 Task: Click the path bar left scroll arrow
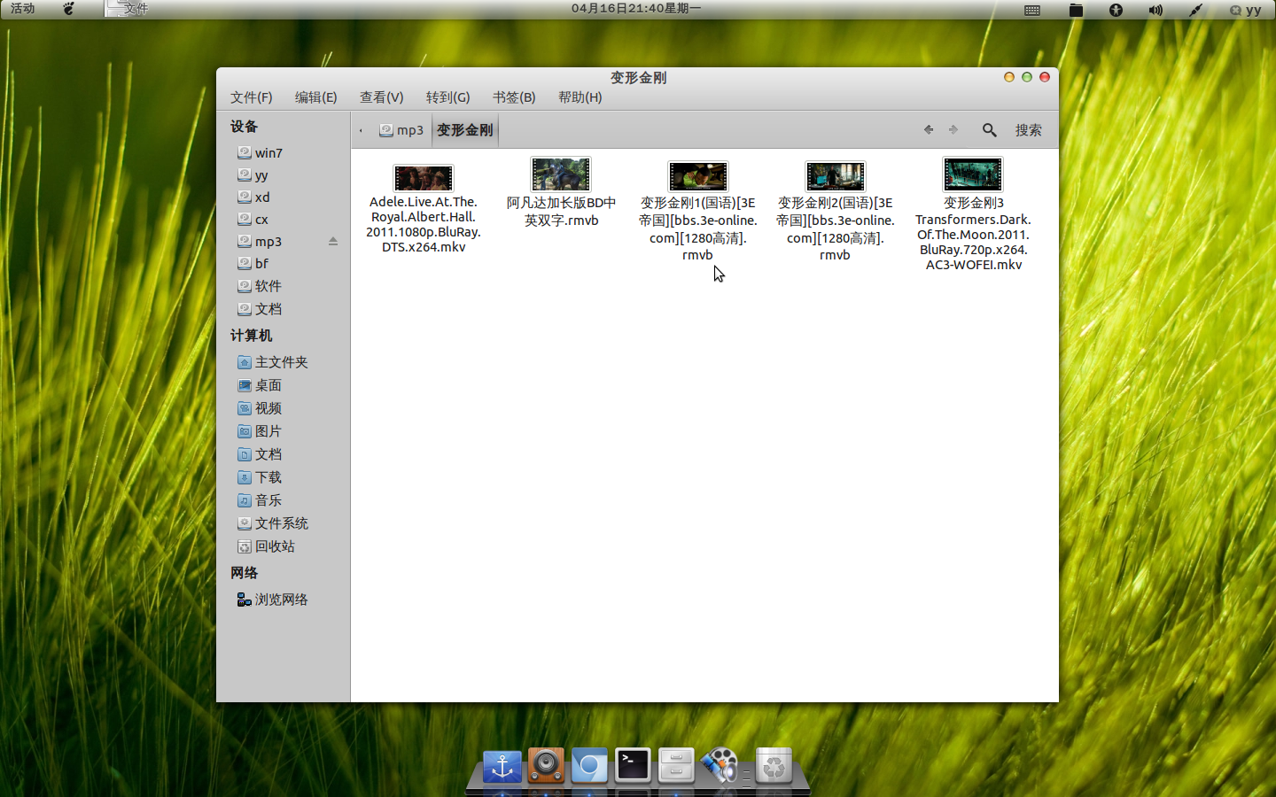362,130
